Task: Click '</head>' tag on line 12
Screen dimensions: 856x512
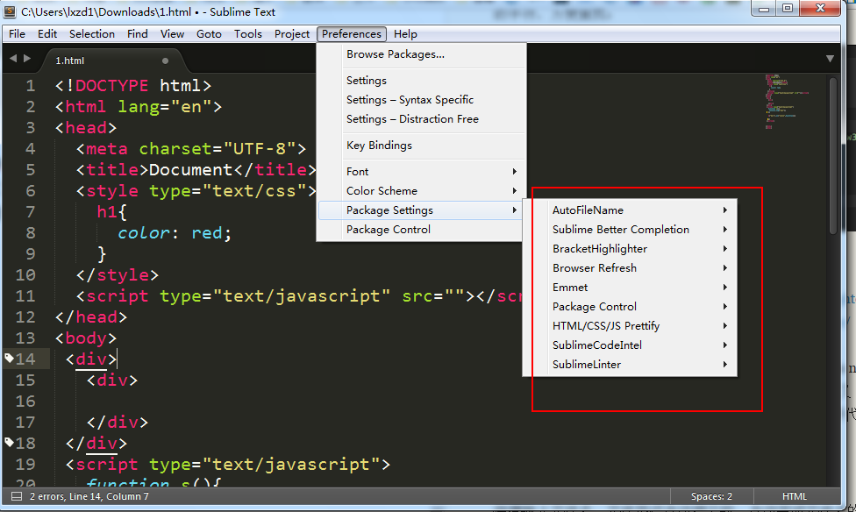Action: click(x=91, y=317)
